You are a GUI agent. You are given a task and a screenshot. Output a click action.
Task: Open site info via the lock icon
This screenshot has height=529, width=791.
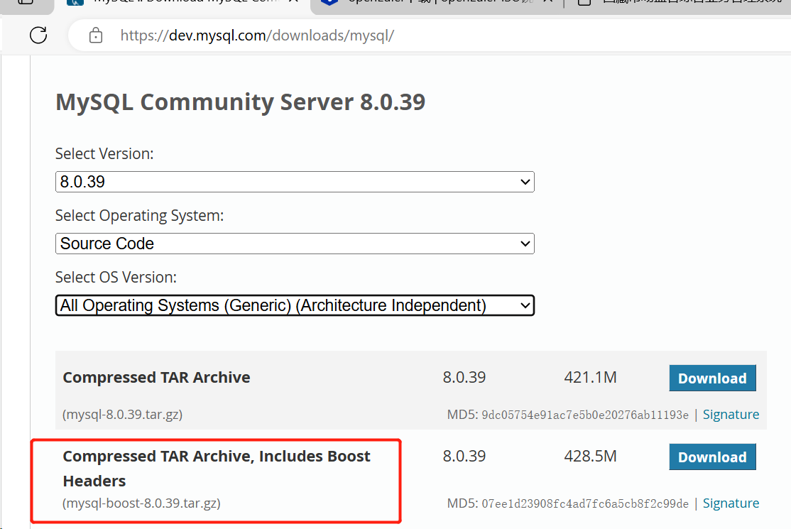click(95, 36)
